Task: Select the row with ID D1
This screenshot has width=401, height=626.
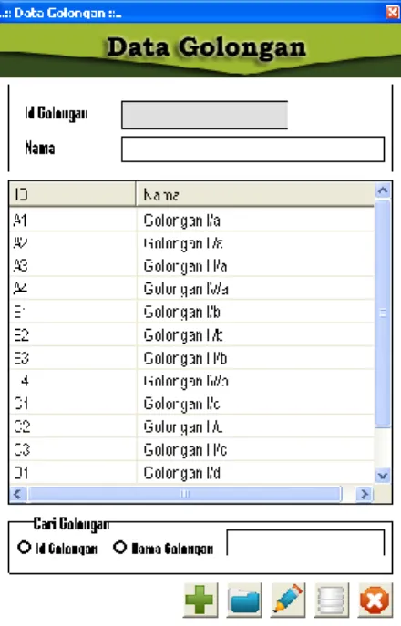Action: 191,473
